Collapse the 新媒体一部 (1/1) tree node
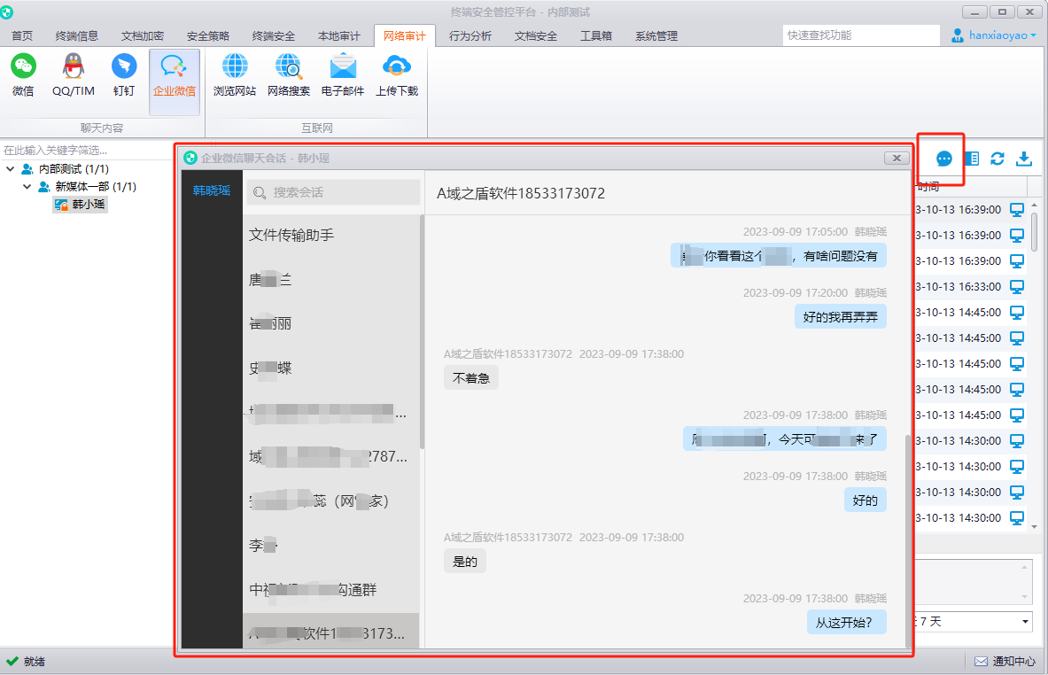Image resolution: width=1048 pixels, height=675 pixels. click(27, 186)
